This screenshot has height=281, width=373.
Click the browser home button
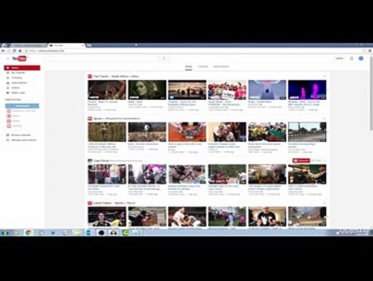pos(20,51)
